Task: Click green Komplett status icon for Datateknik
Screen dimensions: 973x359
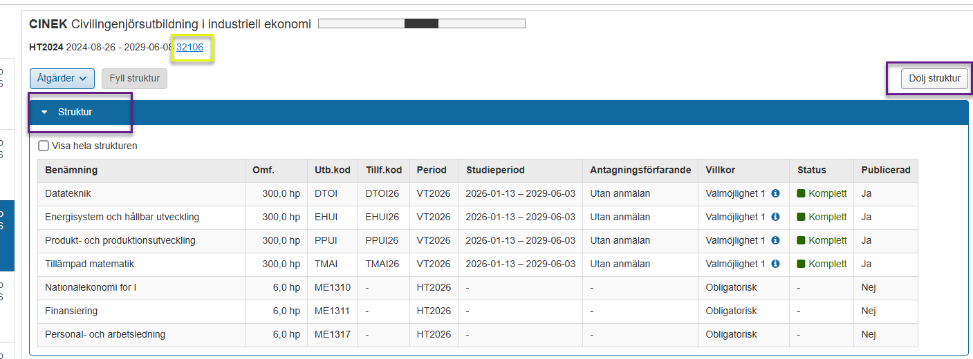Action: pyautogui.click(x=801, y=194)
